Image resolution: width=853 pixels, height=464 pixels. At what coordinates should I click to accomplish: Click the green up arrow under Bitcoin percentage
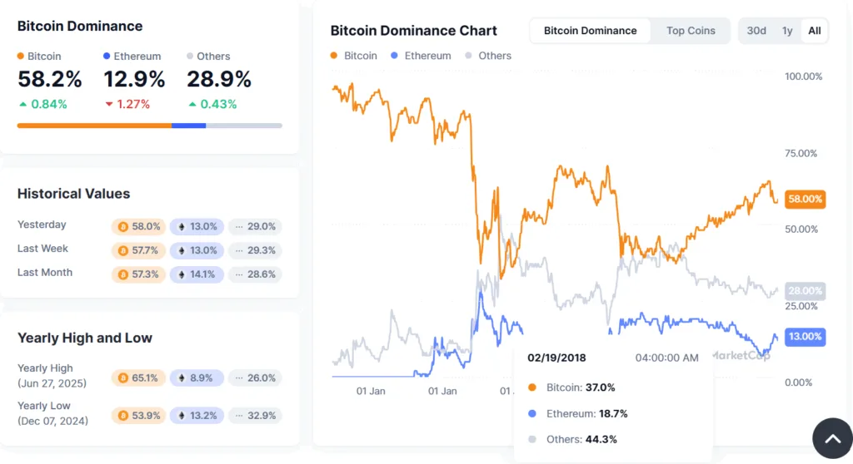22,105
